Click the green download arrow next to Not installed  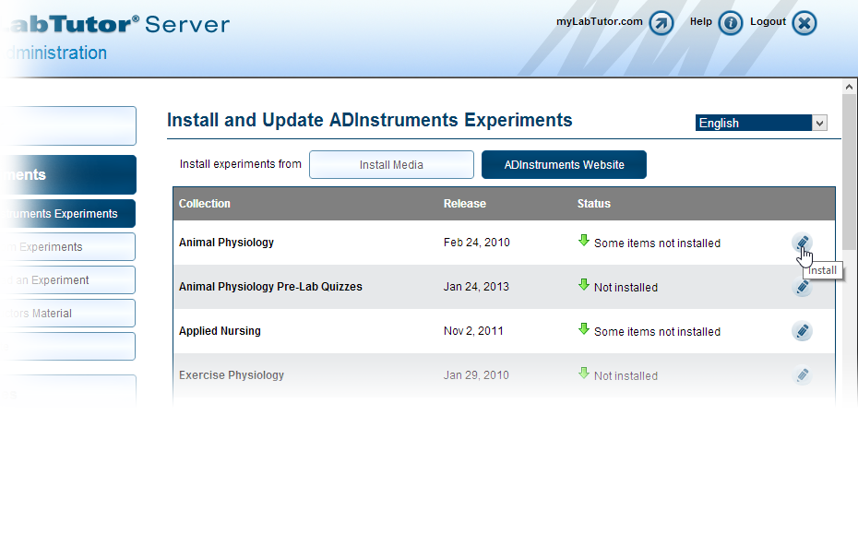tap(584, 286)
